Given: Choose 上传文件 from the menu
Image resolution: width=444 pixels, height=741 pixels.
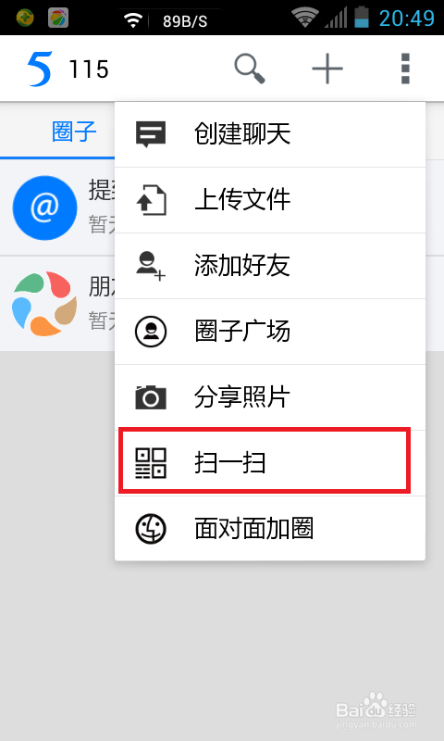Looking at the screenshot, I should pos(270,200).
